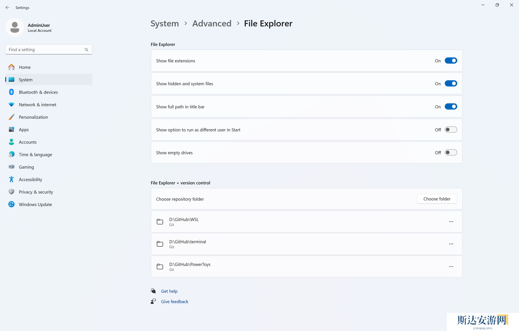Select the Privacy & security shield icon

tap(12, 192)
